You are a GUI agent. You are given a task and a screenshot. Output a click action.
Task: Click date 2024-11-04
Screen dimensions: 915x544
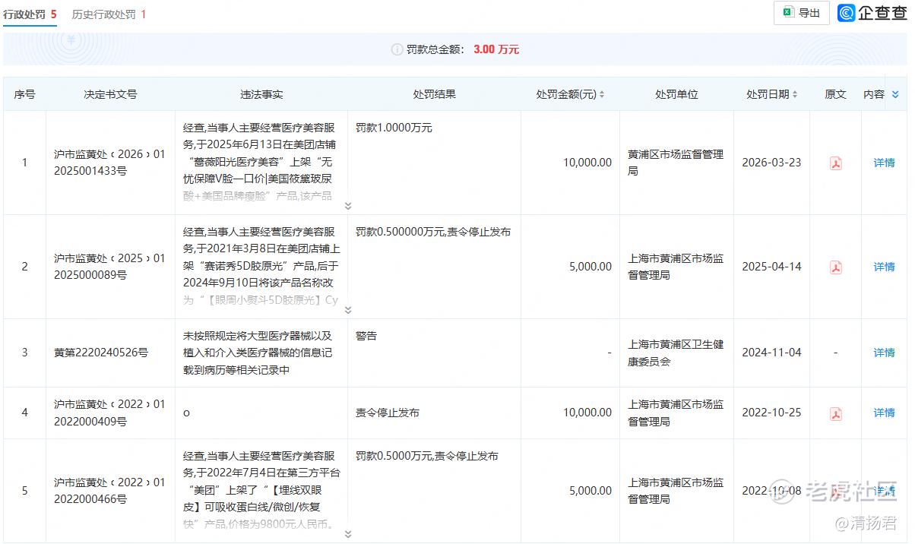coord(771,353)
